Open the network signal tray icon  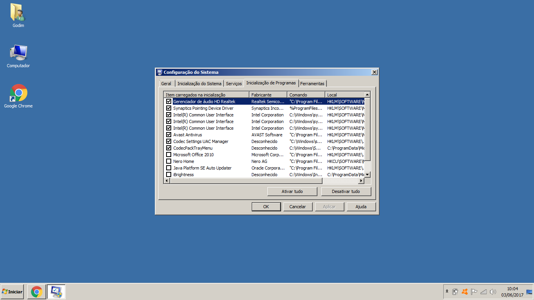[x=484, y=292]
